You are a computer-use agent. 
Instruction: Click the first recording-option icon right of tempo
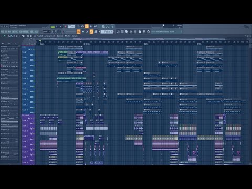[x=78, y=26]
